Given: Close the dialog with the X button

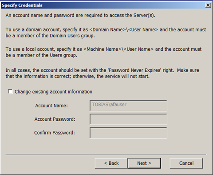Looking at the screenshot, I should pyautogui.click(x=208, y=5).
